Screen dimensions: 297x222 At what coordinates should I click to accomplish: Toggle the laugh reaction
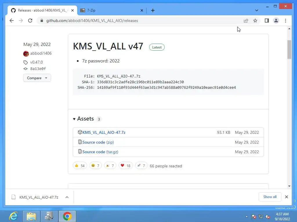95,166
